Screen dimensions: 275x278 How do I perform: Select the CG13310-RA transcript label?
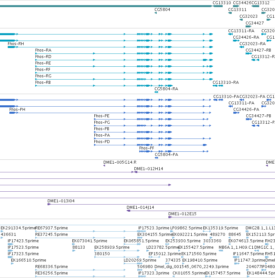point(226,82)
